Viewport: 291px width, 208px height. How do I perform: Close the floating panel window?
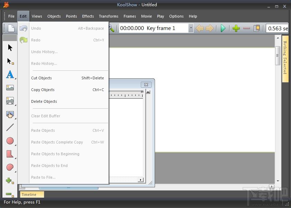click(146, 85)
